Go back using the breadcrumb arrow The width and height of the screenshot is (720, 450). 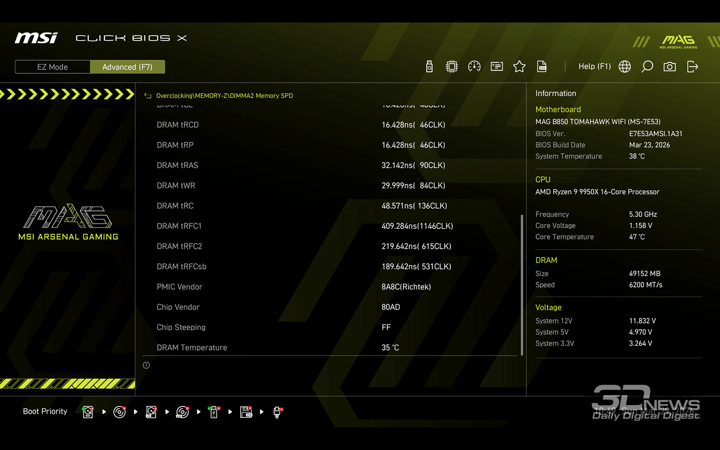tap(148, 96)
